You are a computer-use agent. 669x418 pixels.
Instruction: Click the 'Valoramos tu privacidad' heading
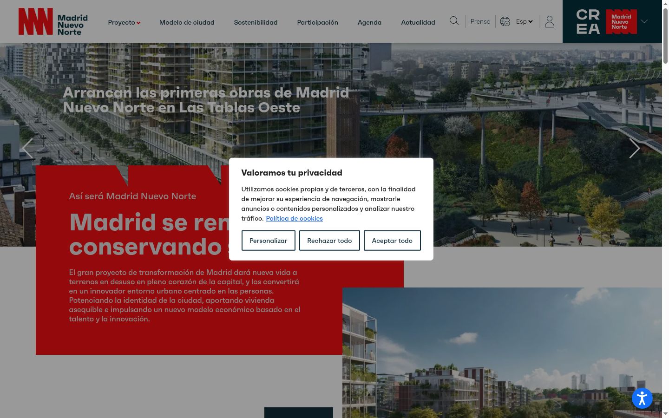point(292,173)
